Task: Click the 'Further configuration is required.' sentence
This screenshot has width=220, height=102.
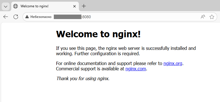Action: tap(107, 54)
